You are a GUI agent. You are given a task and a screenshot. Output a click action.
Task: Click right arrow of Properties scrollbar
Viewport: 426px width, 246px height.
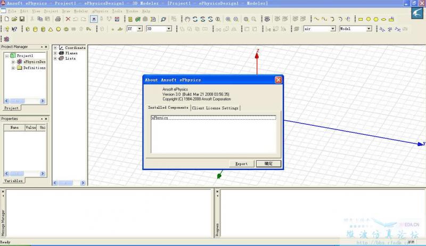(x=43, y=174)
